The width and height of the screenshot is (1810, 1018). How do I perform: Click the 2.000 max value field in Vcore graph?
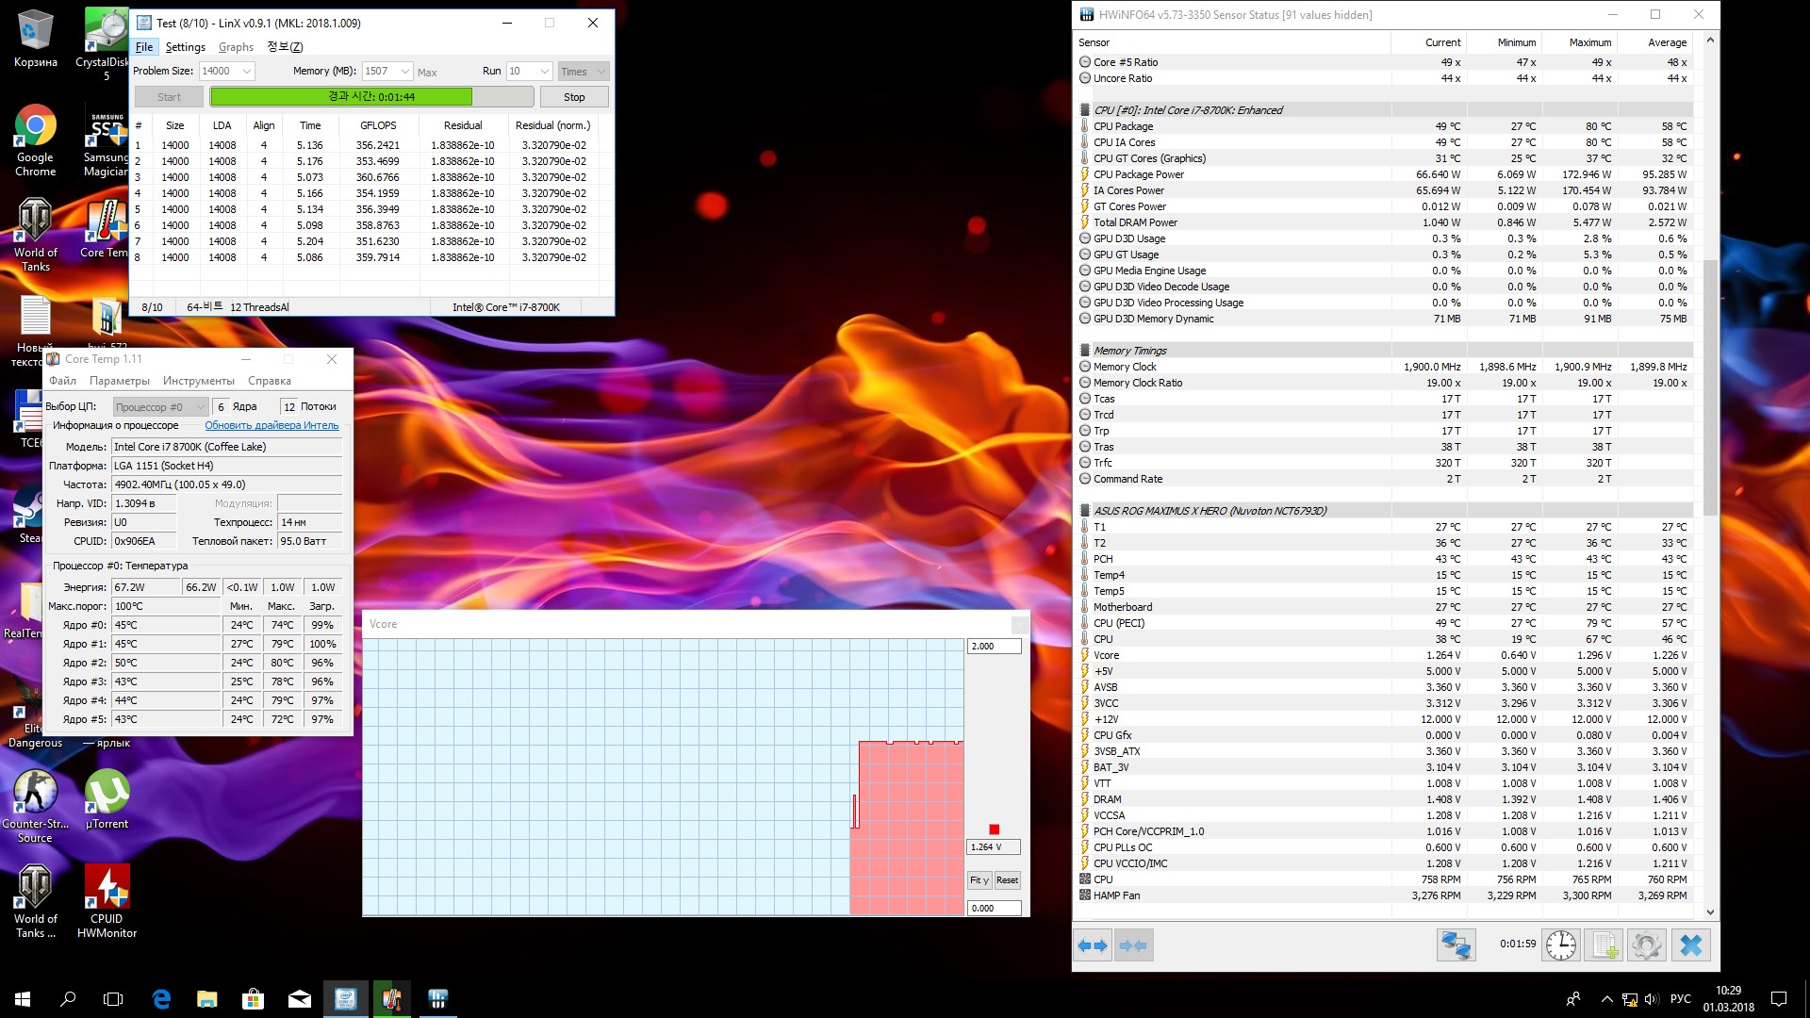pos(993,647)
